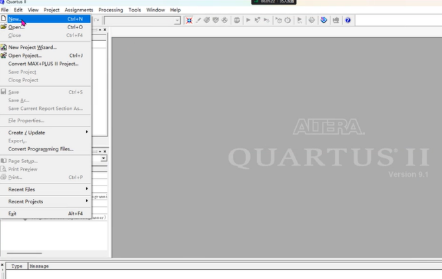The image size is (442, 279).
Task: Expand the Create / Update submenu
Action: pyautogui.click(x=46, y=133)
